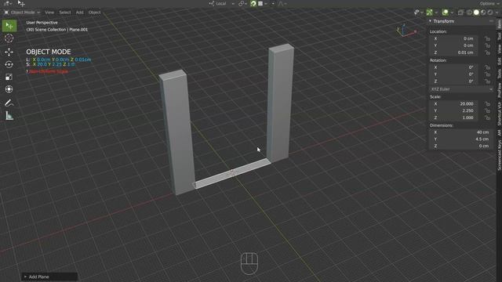Open the shading options dropdown arrow
This screenshot has height=282, width=502.
pyautogui.click(x=497, y=13)
